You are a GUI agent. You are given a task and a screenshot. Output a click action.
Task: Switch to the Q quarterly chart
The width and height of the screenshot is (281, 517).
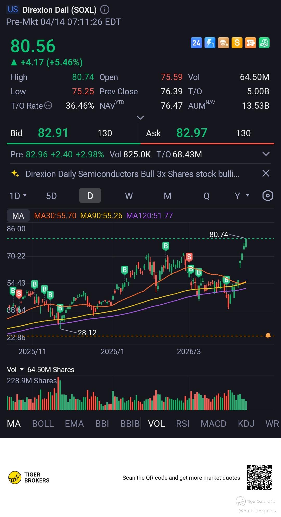click(x=206, y=196)
